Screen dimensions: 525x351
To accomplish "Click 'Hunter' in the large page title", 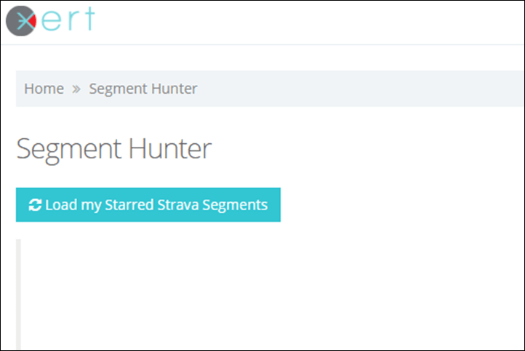I will pyautogui.click(x=170, y=148).
